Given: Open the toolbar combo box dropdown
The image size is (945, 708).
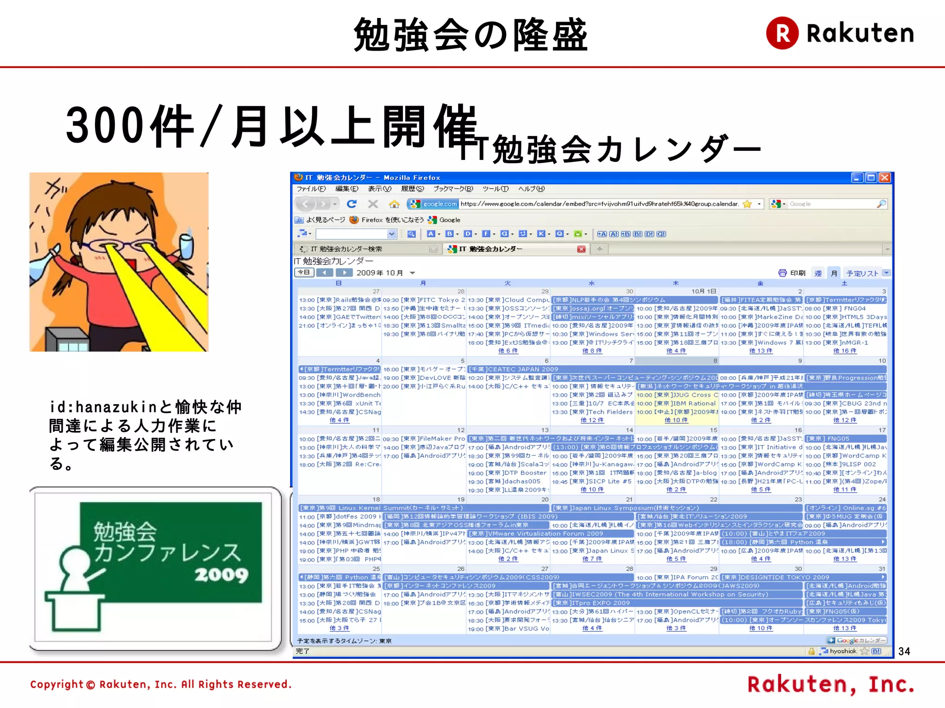Looking at the screenshot, I should (391, 234).
